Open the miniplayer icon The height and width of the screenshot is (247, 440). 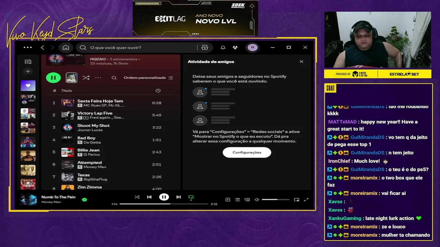click(297, 200)
